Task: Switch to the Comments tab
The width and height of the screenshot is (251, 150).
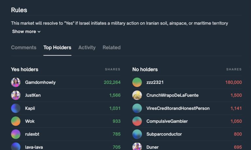Action: point(24,47)
